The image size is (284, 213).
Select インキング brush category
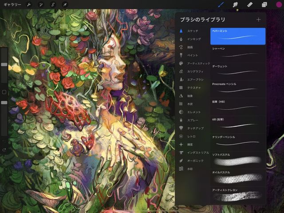pyautogui.click(x=194, y=39)
